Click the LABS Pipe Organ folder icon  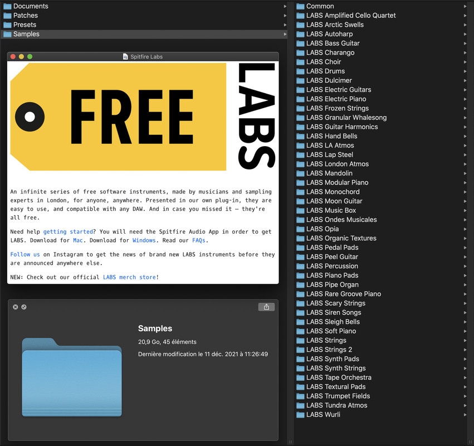pos(300,285)
